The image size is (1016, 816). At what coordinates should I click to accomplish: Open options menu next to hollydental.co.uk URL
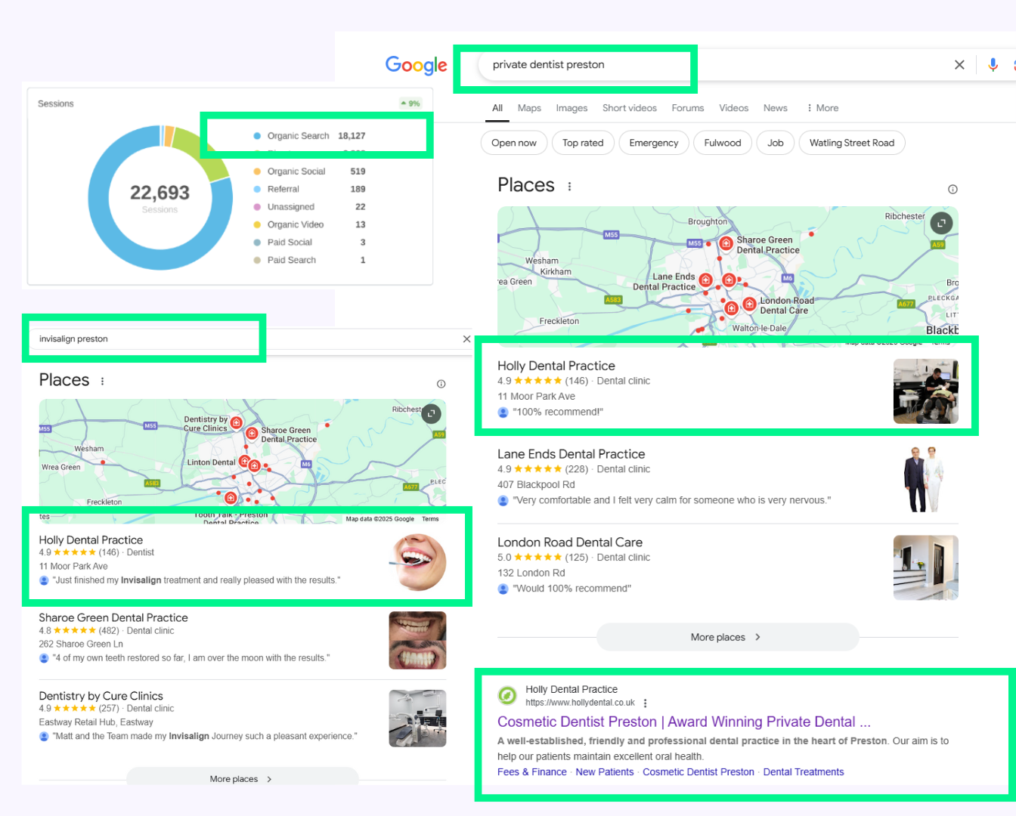(645, 703)
